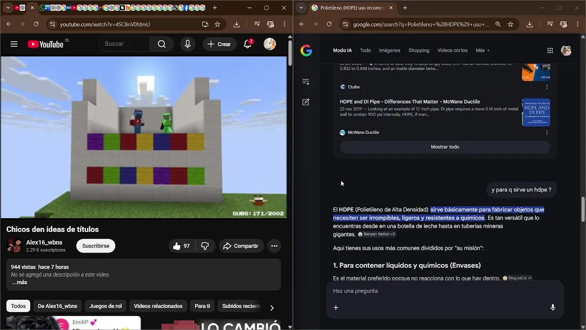
Task: Open Google account avatar in search window
Action: [566, 50]
